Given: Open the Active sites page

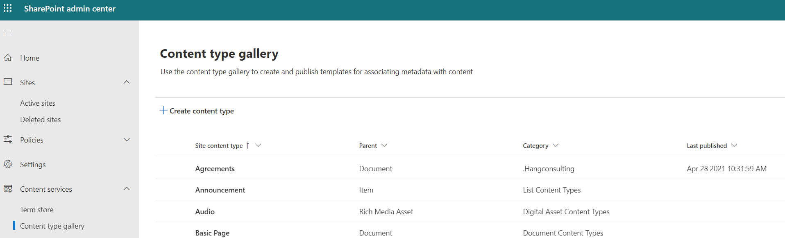Looking at the screenshot, I should [38, 103].
